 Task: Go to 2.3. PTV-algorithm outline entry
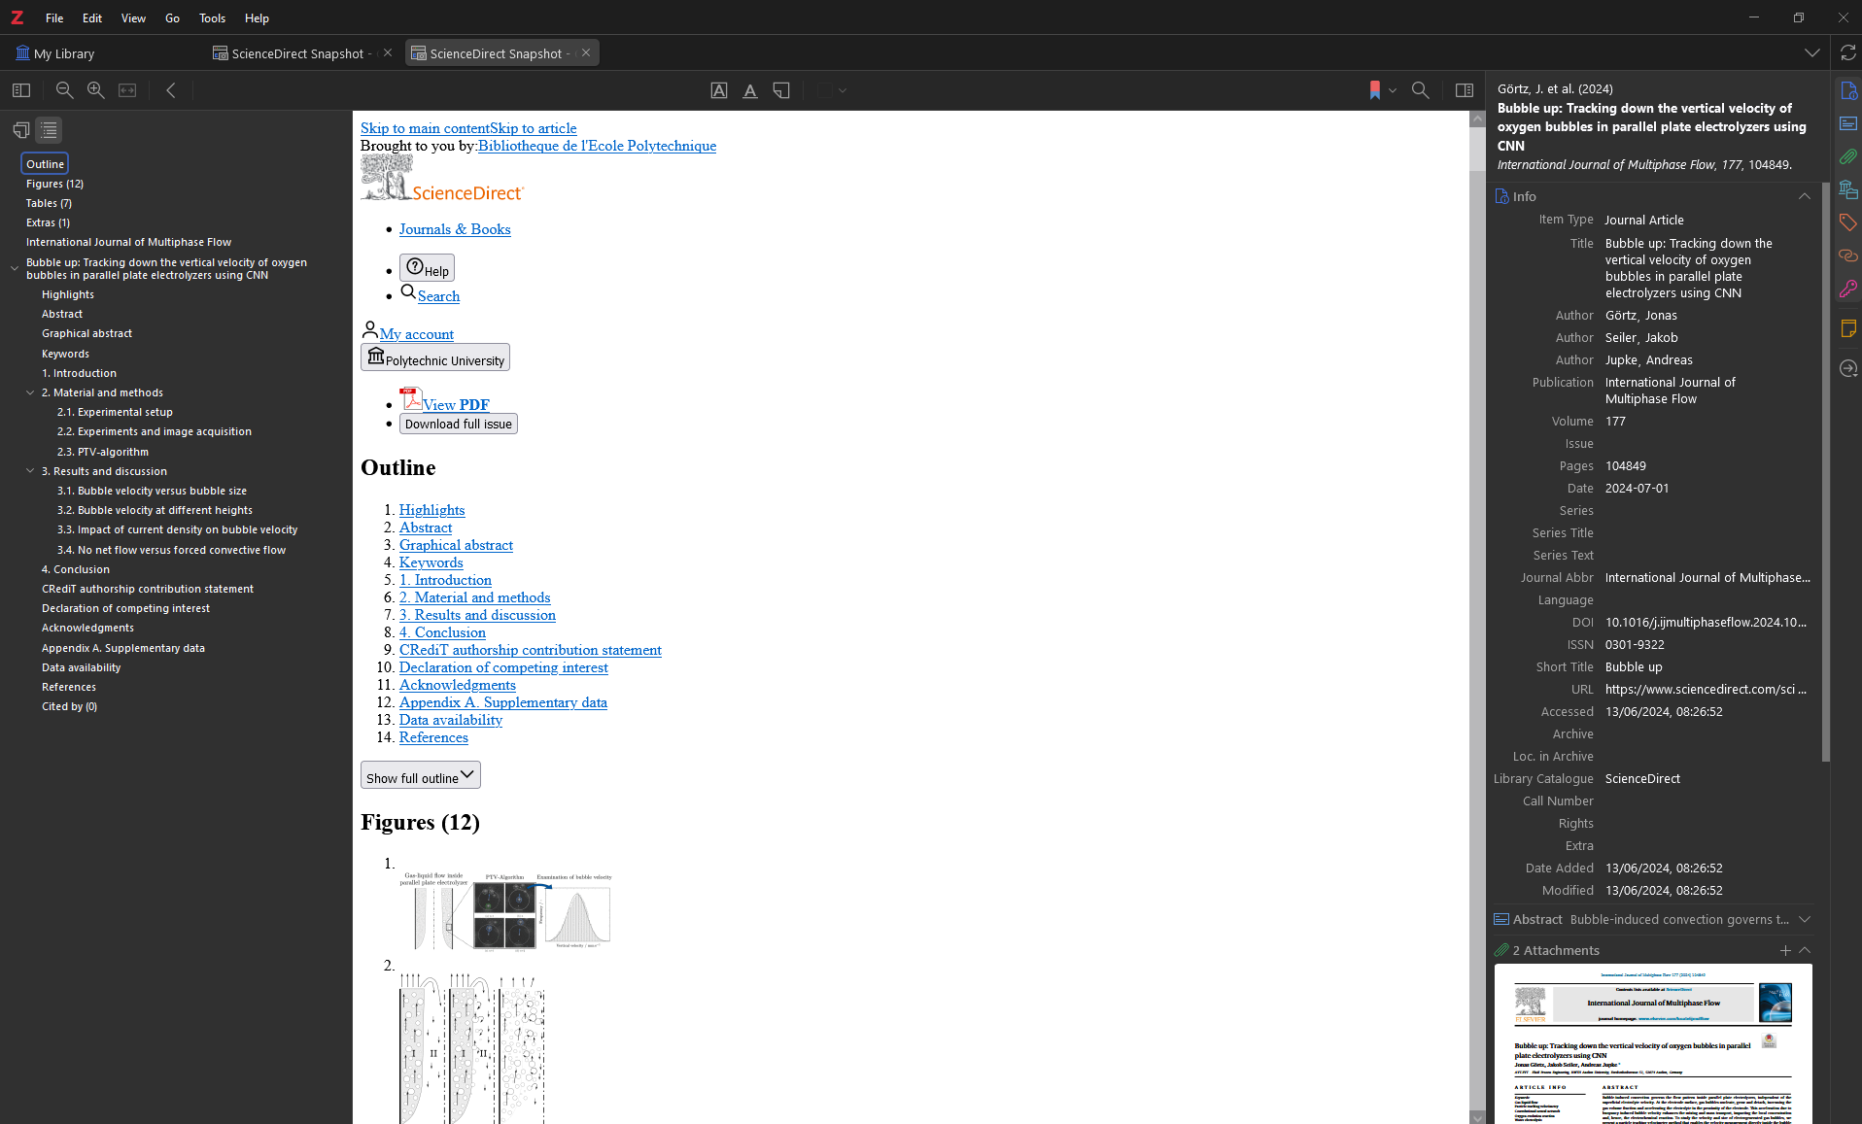102,452
